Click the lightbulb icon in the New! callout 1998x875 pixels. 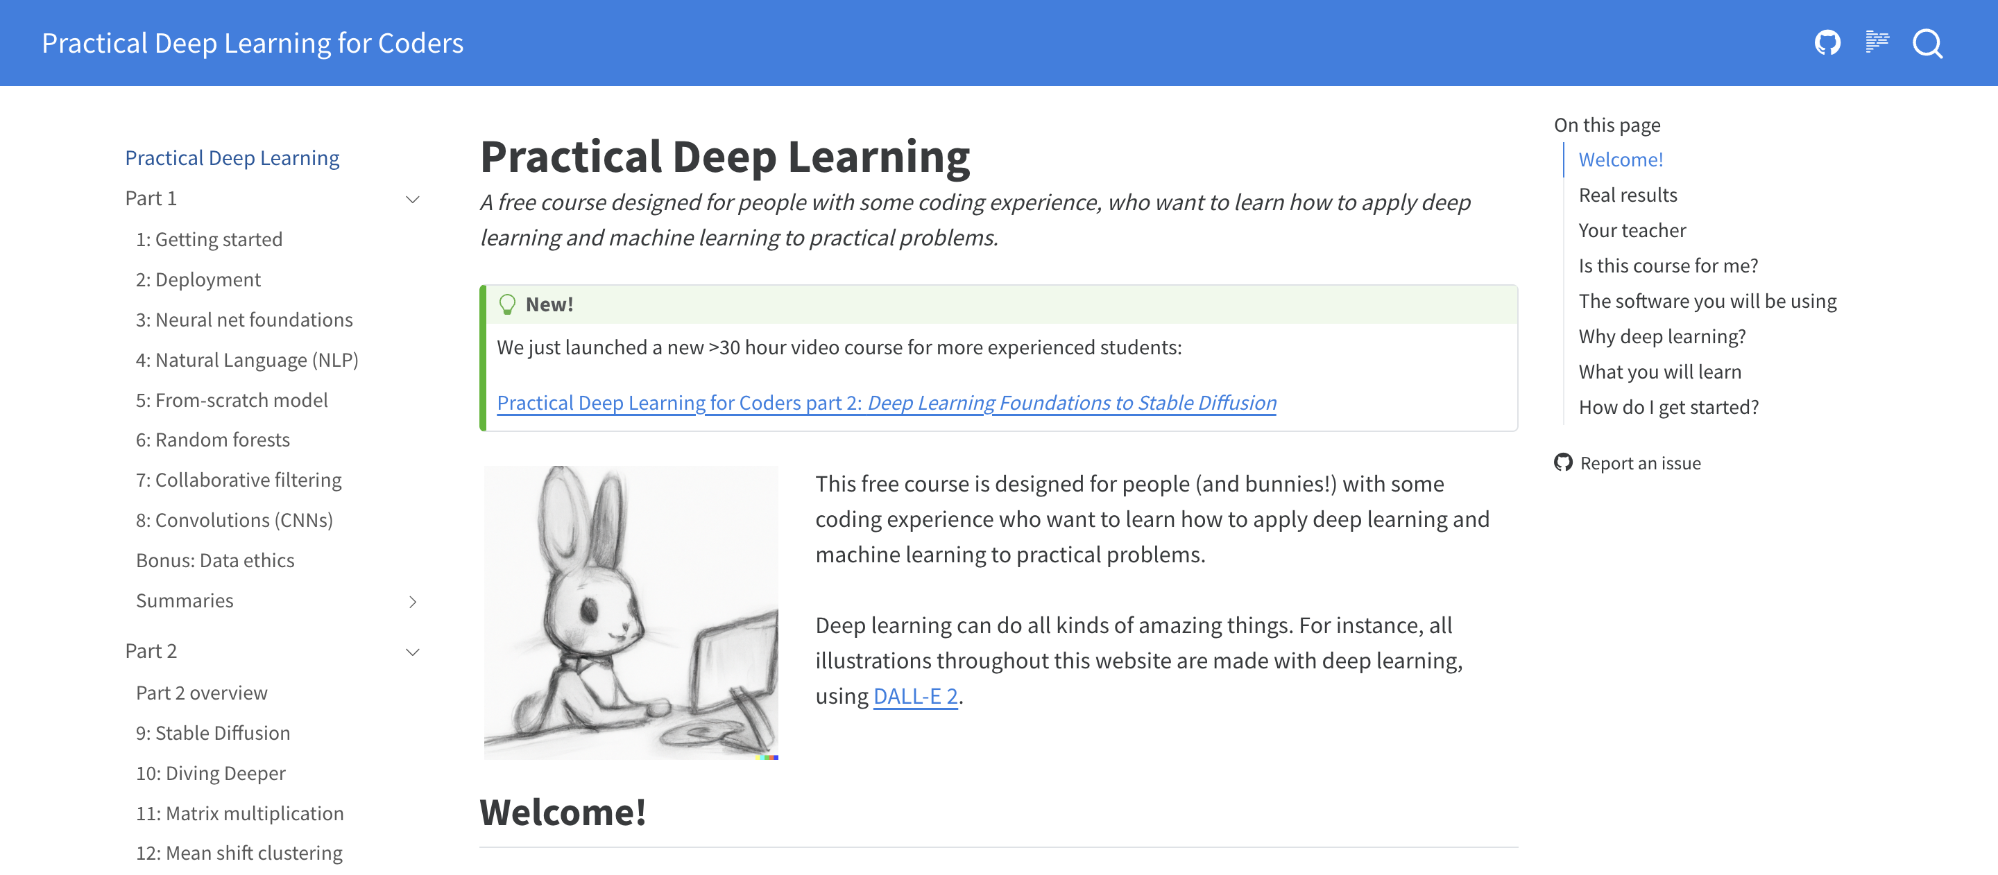tap(508, 304)
